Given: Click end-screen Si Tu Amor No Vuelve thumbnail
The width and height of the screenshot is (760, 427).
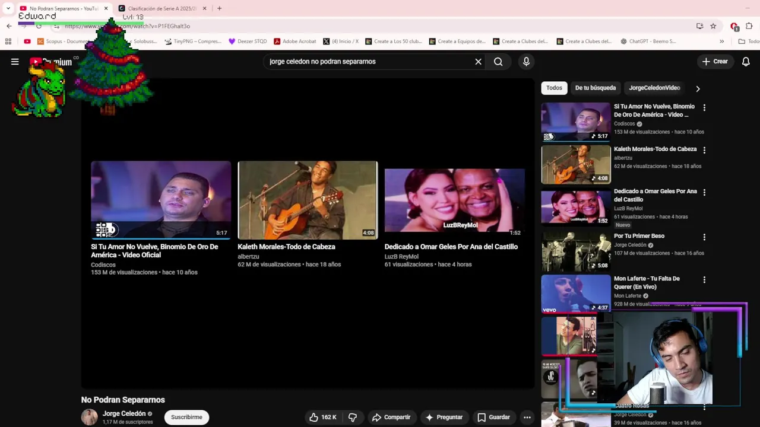Looking at the screenshot, I should coord(161,200).
